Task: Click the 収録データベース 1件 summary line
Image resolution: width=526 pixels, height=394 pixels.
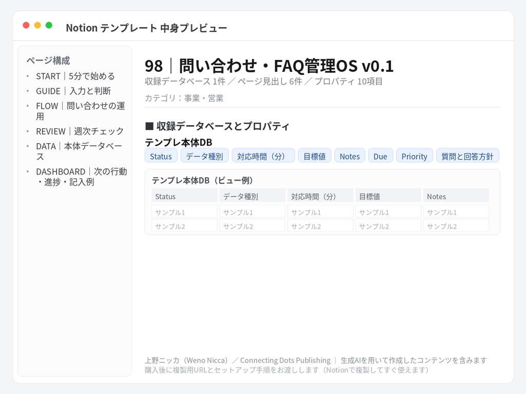Action: pyautogui.click(x=264, y=82)
